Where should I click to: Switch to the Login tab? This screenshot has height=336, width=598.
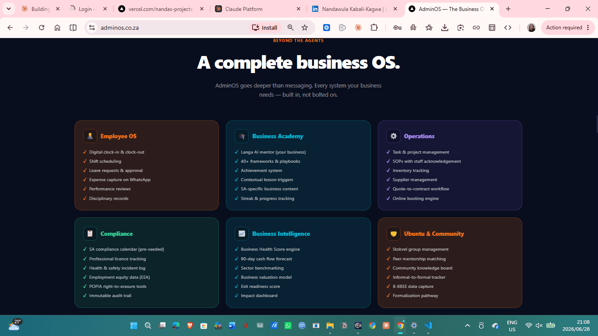(88, 9)
